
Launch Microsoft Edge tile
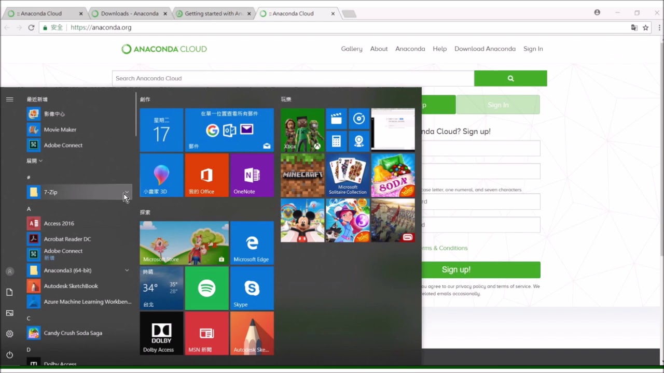point(252,243)
